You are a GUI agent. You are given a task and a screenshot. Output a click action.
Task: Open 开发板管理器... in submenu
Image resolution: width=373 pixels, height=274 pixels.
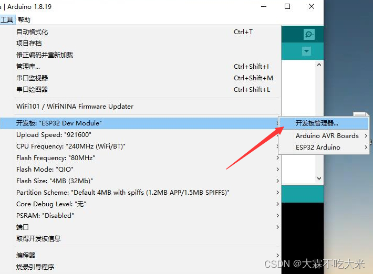(324, 123)
